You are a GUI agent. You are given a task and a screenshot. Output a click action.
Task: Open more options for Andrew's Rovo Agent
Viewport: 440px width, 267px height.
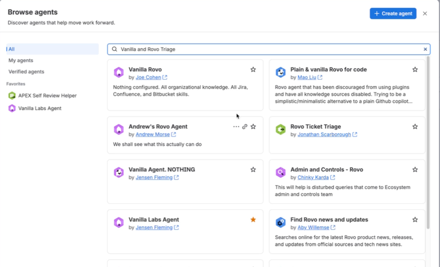point(236,126)
